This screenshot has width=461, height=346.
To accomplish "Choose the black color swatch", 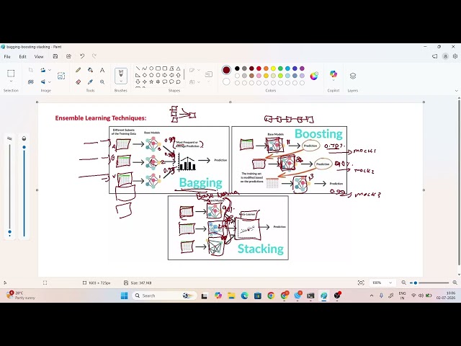I will pyautogui.click(x=237, y=68).
